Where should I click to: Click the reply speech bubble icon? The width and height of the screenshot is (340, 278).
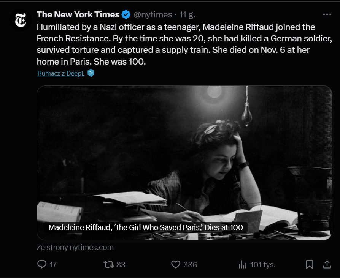[42, 264]
